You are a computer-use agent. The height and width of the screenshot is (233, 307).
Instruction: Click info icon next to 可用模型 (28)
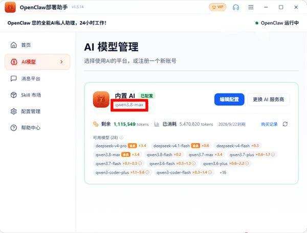pos(121,137)
